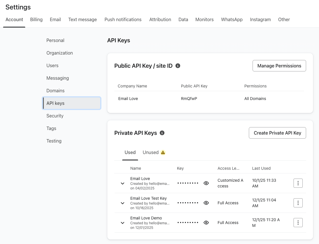Go to the Instagram tab

pyautogui.click(x=260, y=19)
